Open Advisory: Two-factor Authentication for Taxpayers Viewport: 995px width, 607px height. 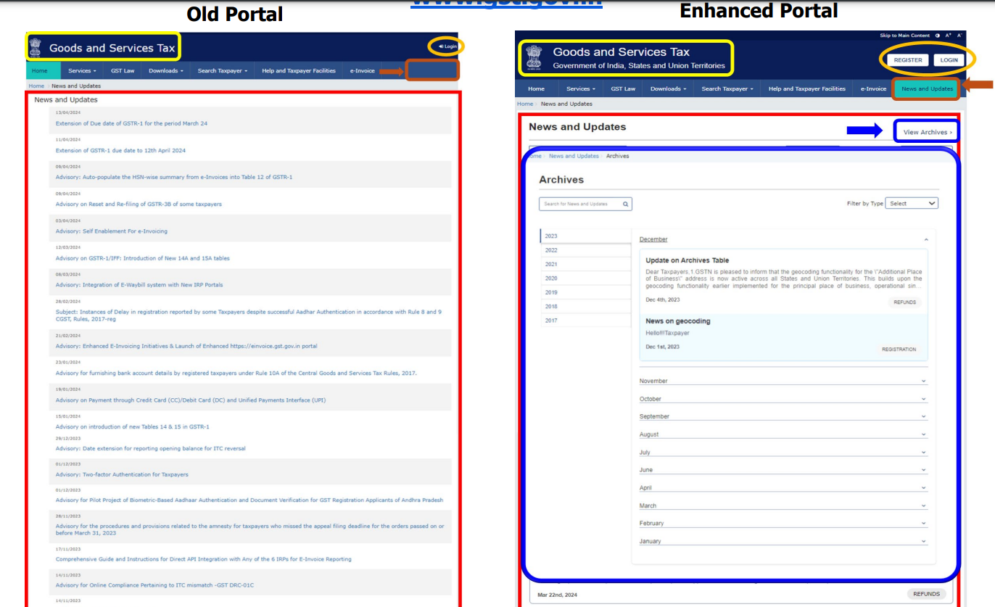point(122,474)
